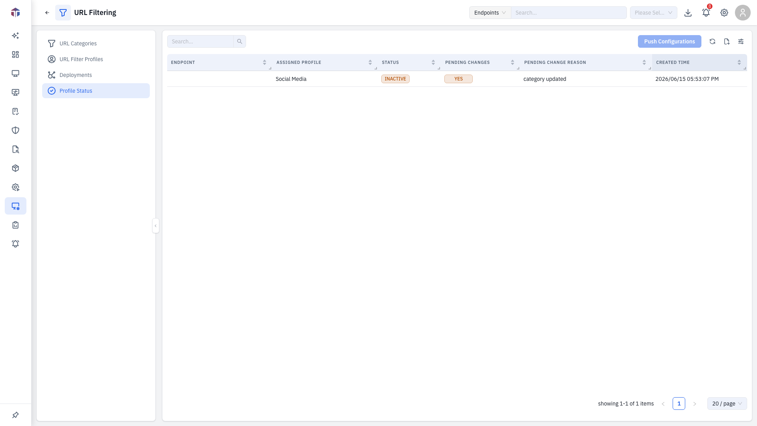Viewport: 757px width, 426px height.
Task: Open the Please Select dropdown
Action: 654,13
